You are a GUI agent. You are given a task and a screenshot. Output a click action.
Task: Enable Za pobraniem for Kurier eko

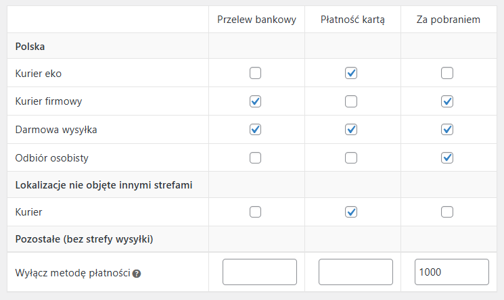(x=447, y=73)
